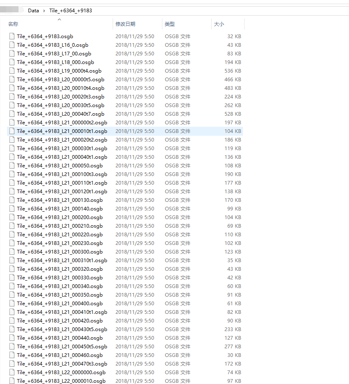
Task: Select file name Tile_+6364_+9183_L21_000440.osgb
Action: (60, 338)
